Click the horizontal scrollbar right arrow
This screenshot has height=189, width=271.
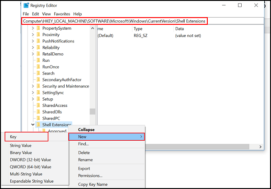(x=261, y=147)
